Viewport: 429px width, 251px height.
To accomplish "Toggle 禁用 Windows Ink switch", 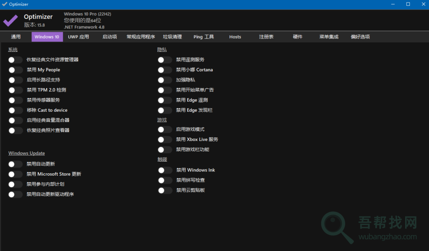I will click(x=165, y=170).
